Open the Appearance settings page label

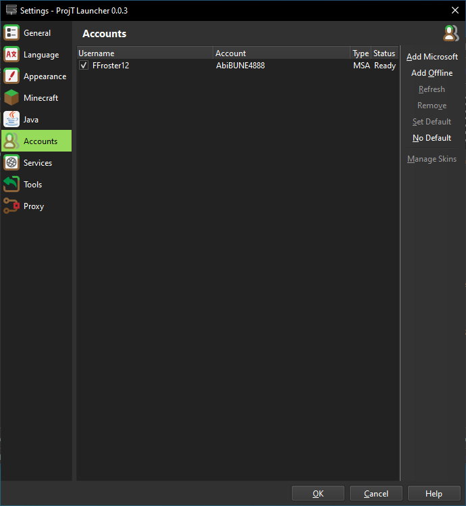tap(45, 76)
